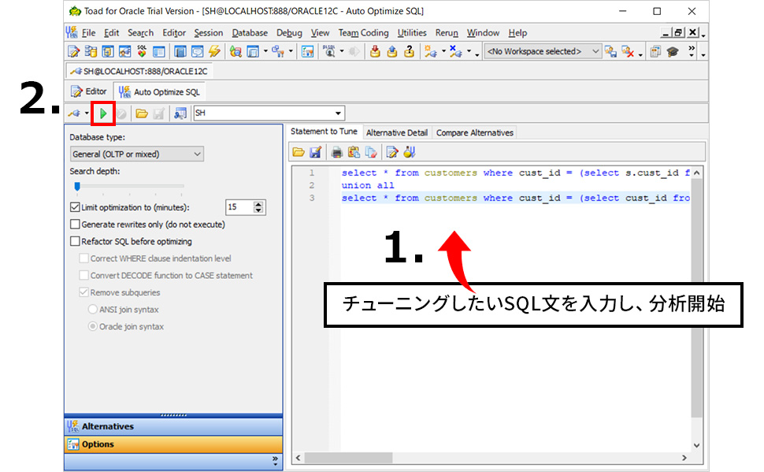Switch to Alternative Detail tab

click(397, 132)
